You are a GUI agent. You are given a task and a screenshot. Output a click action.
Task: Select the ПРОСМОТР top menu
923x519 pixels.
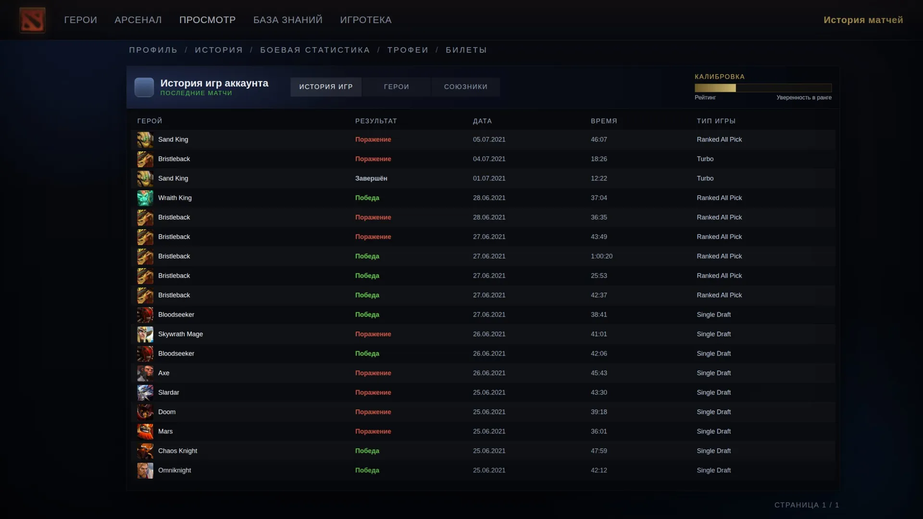point(208,20)
